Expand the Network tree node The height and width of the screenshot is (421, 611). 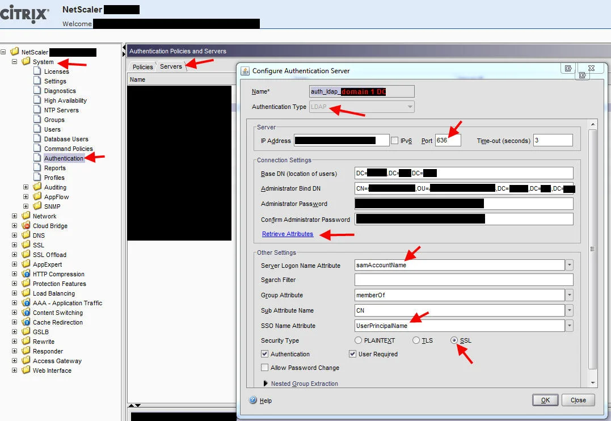(x=14, y=216)
